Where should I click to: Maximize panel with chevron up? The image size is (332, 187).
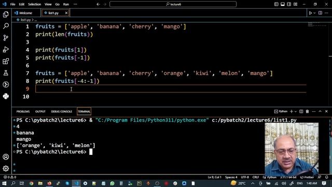point(320,111)
